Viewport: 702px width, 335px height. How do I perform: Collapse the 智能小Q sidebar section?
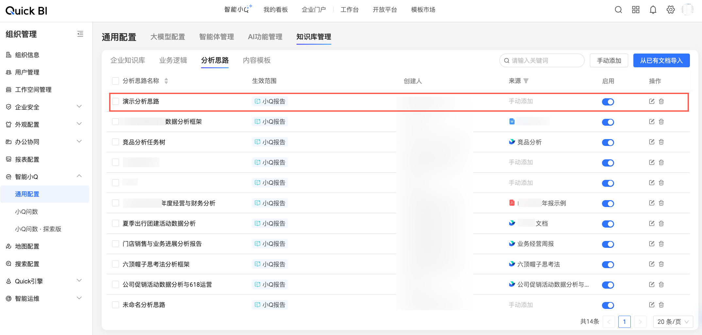(x=79, y=176)
